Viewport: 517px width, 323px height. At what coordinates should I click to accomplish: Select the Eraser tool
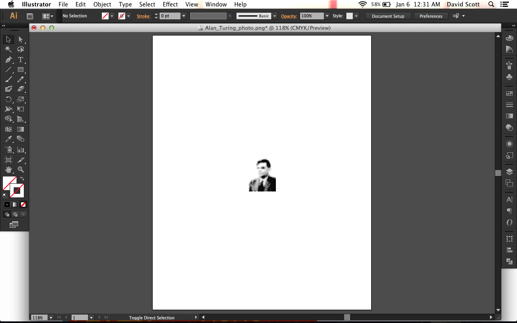coord(21,89)
